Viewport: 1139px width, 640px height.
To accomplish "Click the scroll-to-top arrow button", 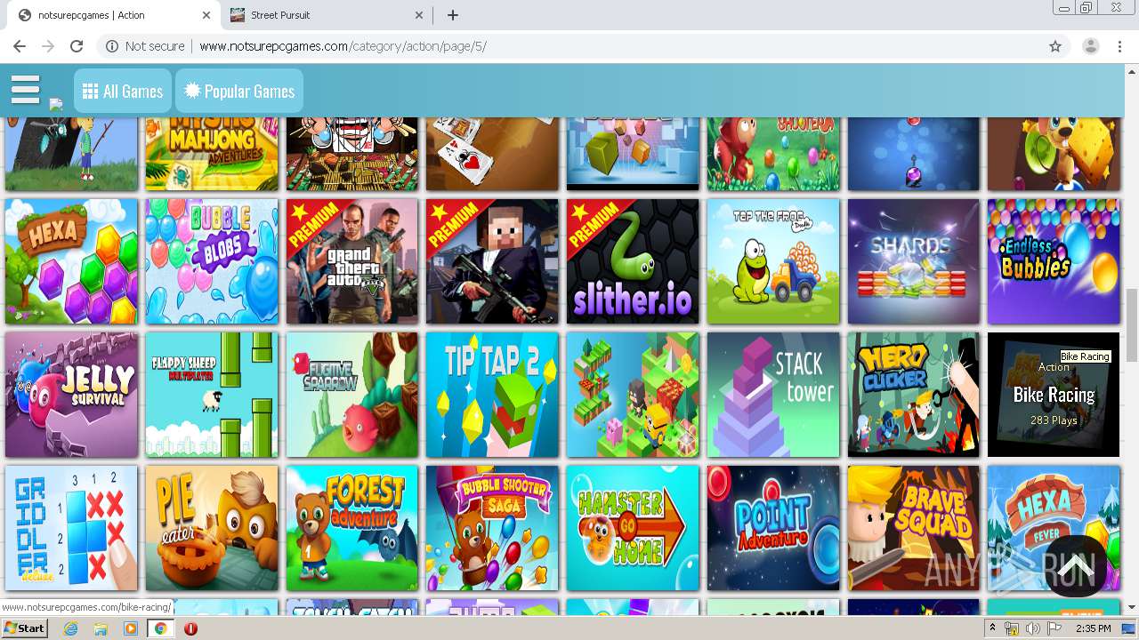I will [x=1075, y=566].
